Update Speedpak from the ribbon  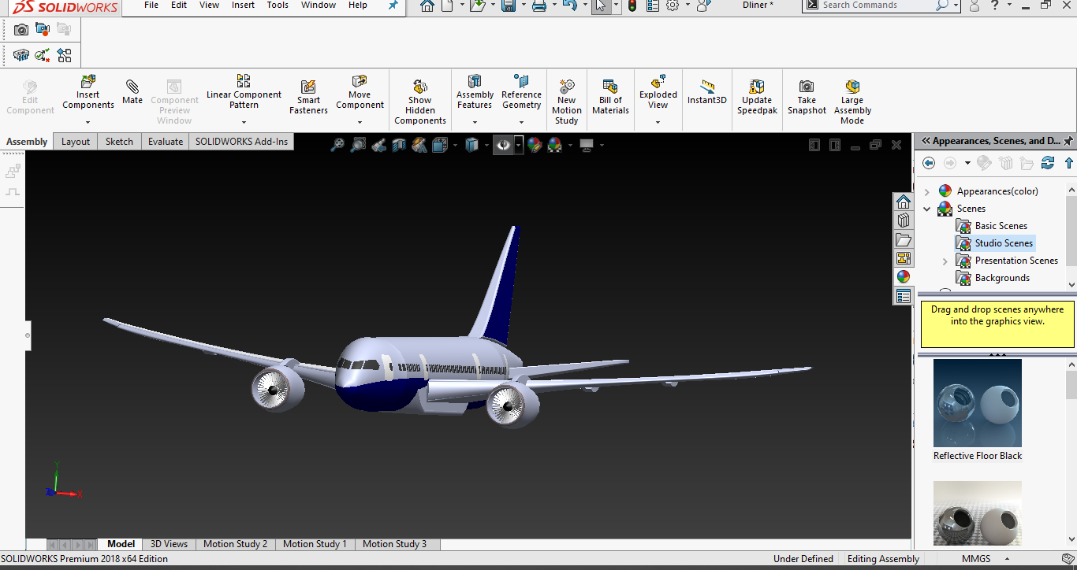(757, 97)
